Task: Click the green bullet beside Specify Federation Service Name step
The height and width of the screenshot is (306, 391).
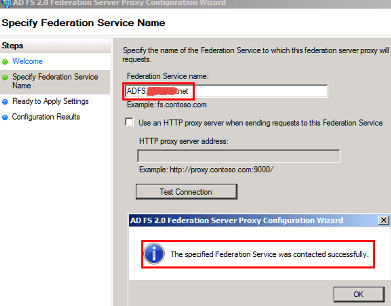Action: 5,78
